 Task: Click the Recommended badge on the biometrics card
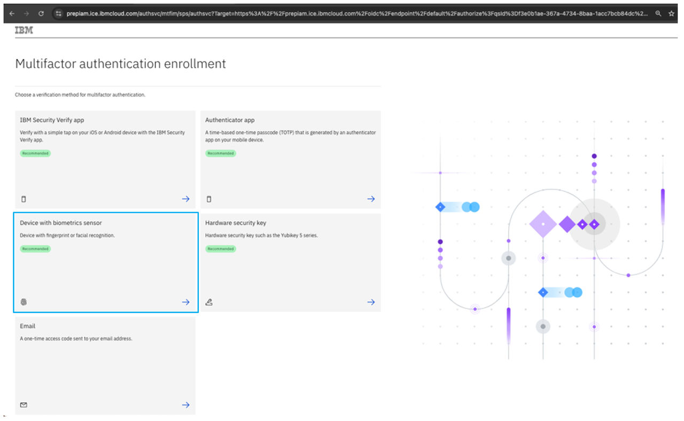(35, 248)
